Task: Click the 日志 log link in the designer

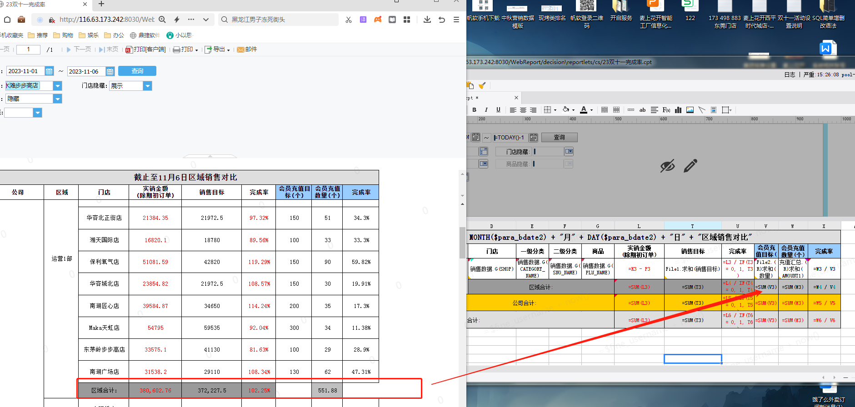Action: pos(790,74)
